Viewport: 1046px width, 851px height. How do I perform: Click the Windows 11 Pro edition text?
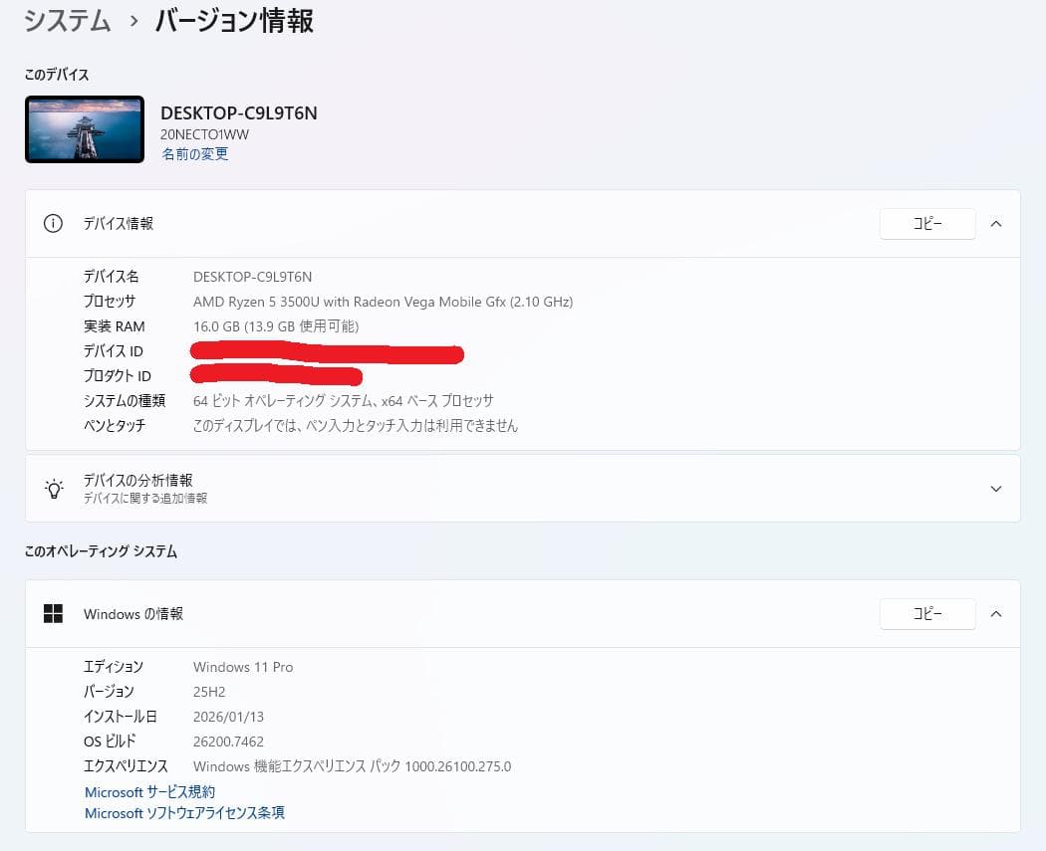pyautogui.click(x=242, y=666)
